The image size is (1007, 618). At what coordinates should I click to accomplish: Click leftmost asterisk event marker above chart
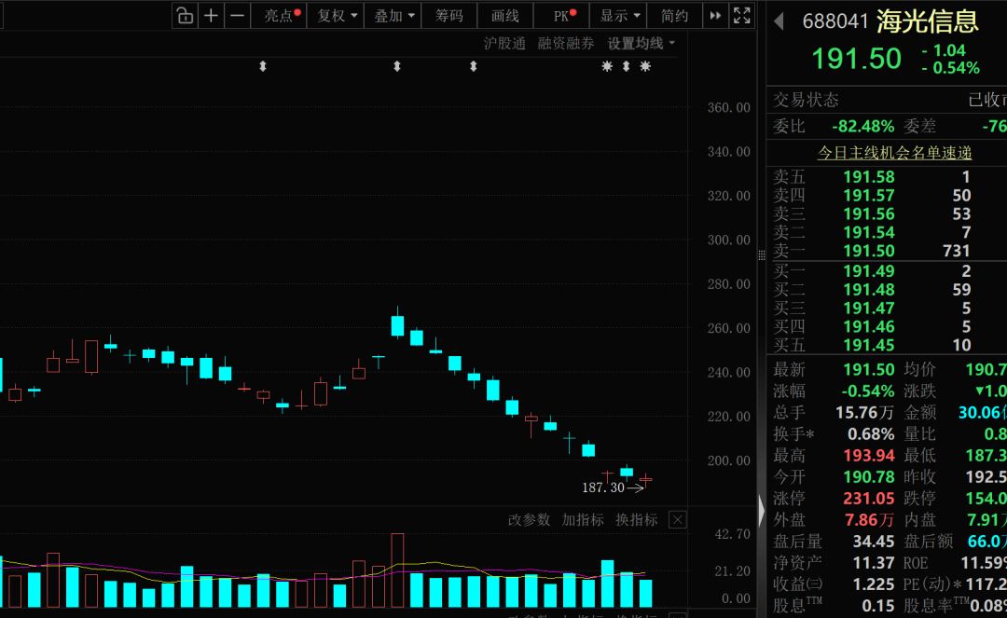(607, 66)
